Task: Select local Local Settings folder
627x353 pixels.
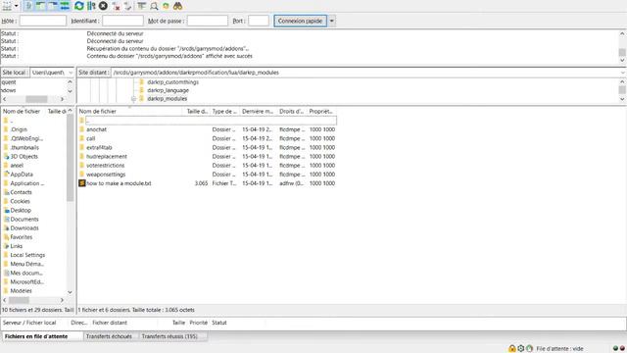Action: [x=27, y=255]
